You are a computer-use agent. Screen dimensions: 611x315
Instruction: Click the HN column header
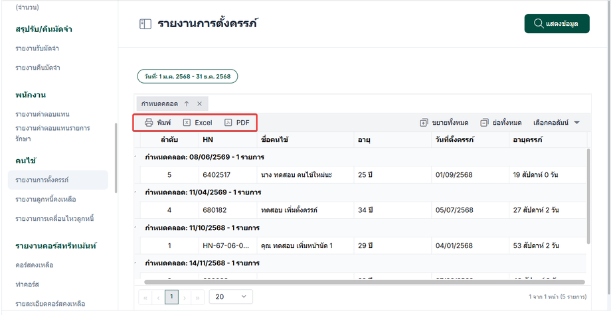[x=228, y=140]
